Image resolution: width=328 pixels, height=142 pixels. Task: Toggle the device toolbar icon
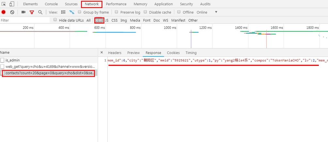pos(12,4)
